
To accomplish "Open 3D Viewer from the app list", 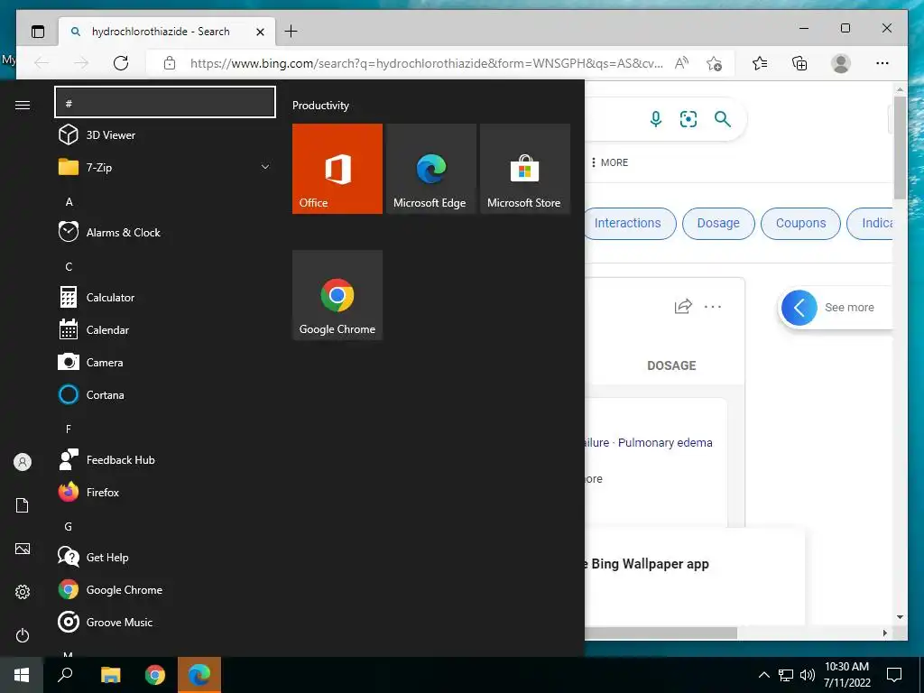I will [165, 135].
